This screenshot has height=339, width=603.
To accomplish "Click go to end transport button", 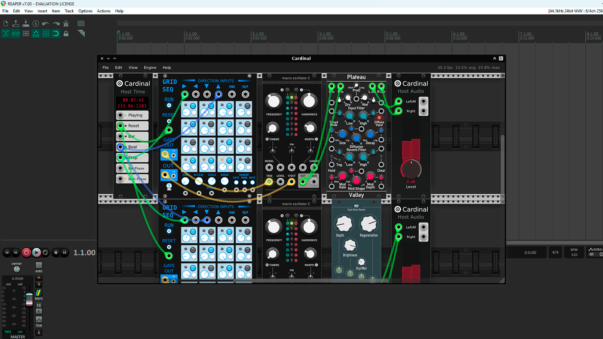I will pyautogui.click(x=16, y=252).
